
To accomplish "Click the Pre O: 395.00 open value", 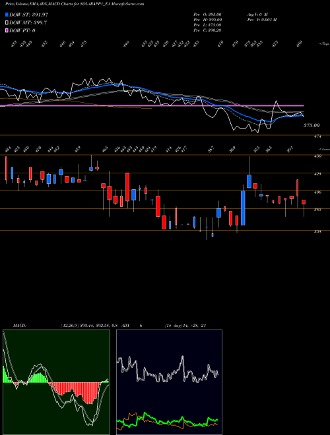I will tap(207, 14).
